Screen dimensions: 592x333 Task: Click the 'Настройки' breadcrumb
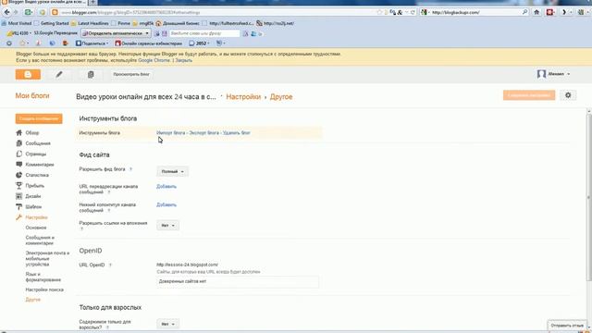click(x=243, y=97)
